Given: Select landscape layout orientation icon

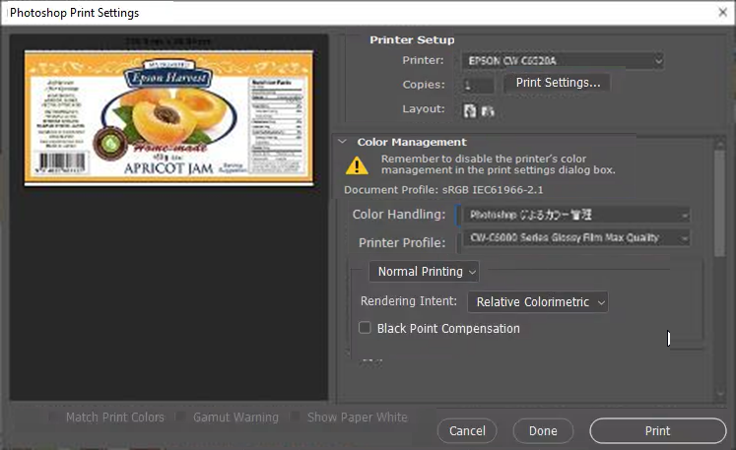Looking at the screenshot, I should coord(487,110).
